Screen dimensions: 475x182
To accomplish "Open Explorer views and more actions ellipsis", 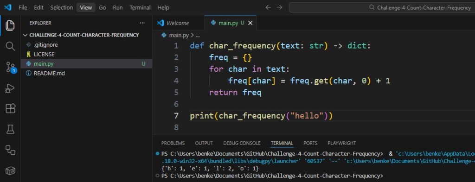I will point(142,23).
